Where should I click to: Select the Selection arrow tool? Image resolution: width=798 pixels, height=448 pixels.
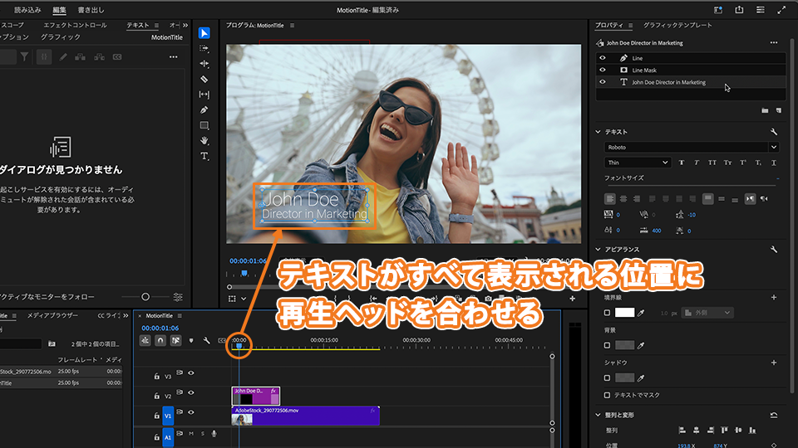[x=204, y=33]
